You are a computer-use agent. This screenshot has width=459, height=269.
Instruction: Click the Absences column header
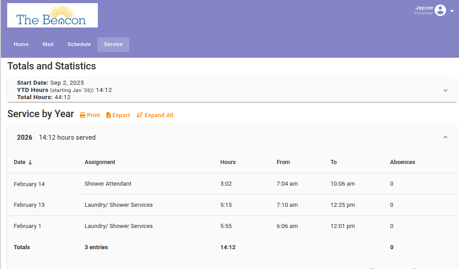403,162
